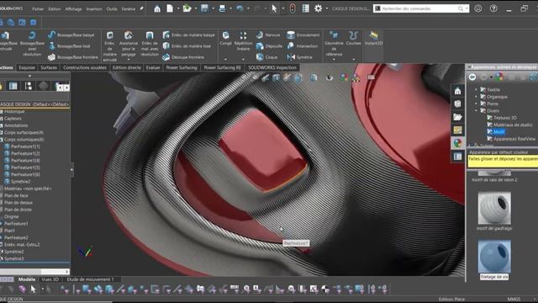Select Corps volumiques(6) in feature tree
Screen dimensions: 538x303
pyautogui.click(x=24, y=140)
